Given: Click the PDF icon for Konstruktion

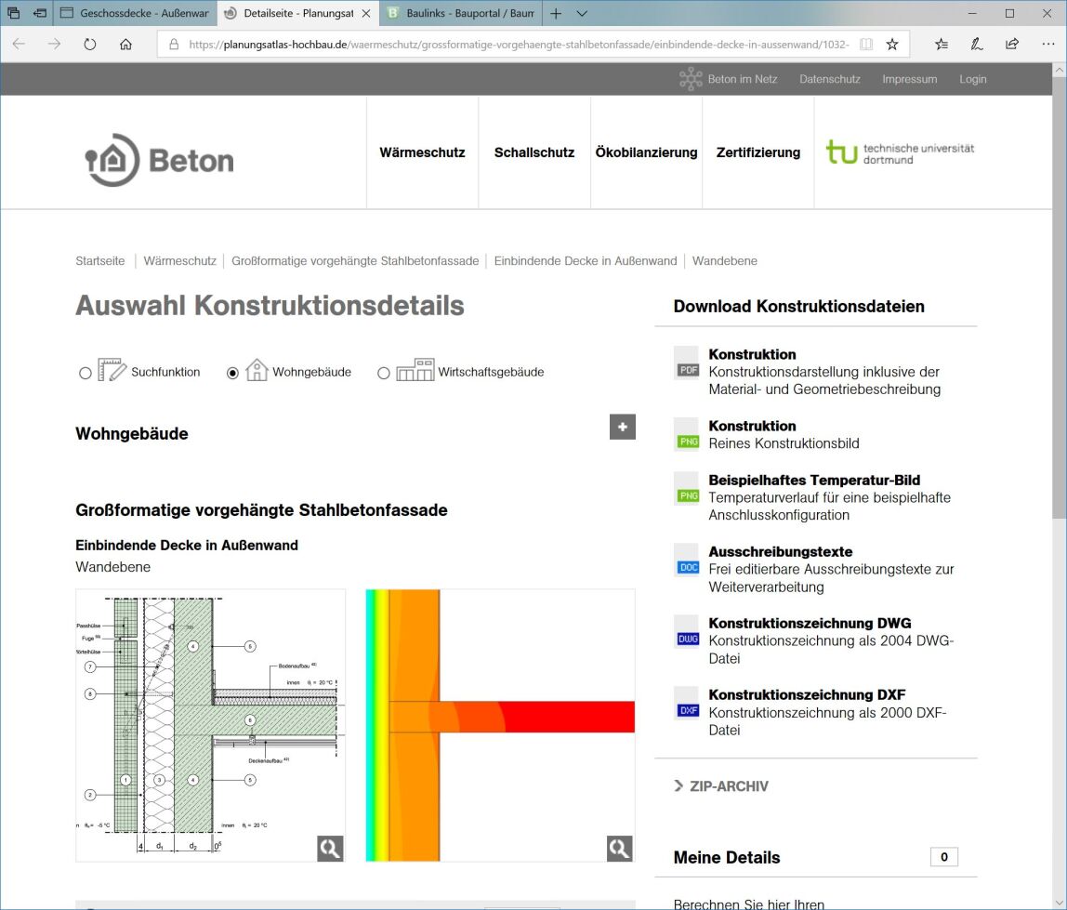Looking at the screenshot, I should coord(687,363).
